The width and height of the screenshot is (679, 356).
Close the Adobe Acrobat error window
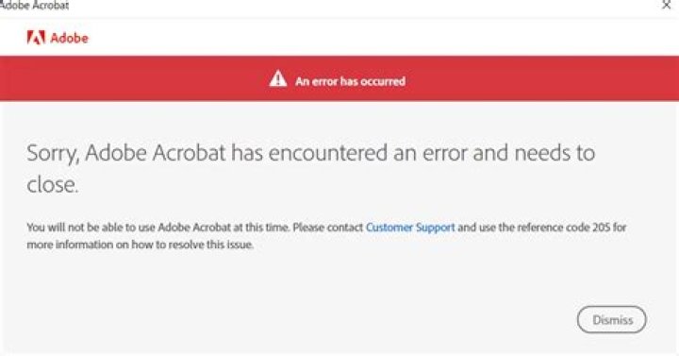(666, 5)
